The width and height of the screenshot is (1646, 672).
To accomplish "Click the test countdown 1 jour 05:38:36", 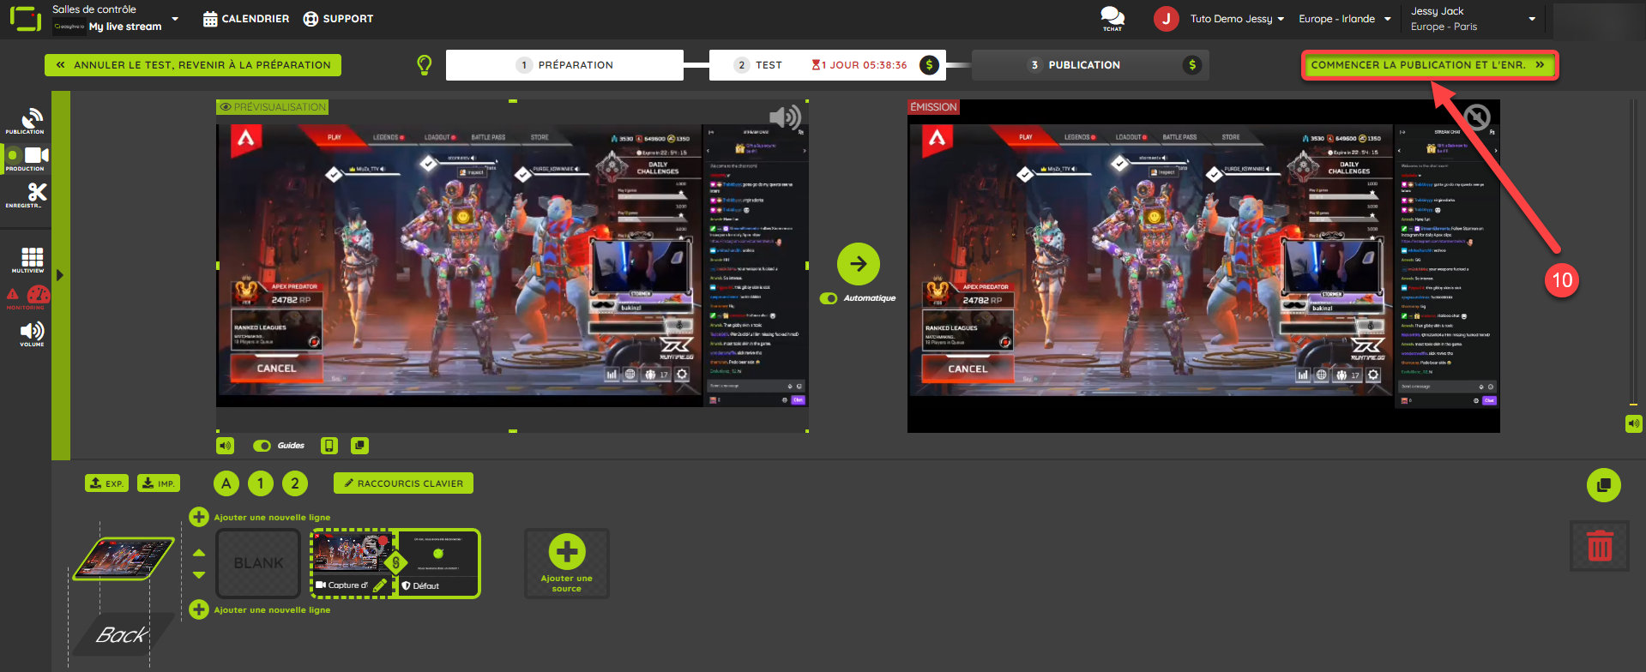I will [x=859, y=65].
